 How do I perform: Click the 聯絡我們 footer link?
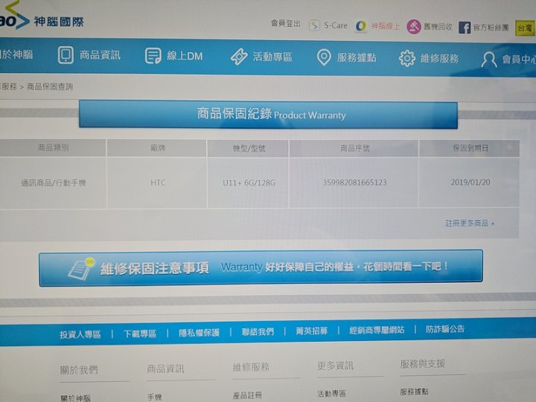(258, 331)
